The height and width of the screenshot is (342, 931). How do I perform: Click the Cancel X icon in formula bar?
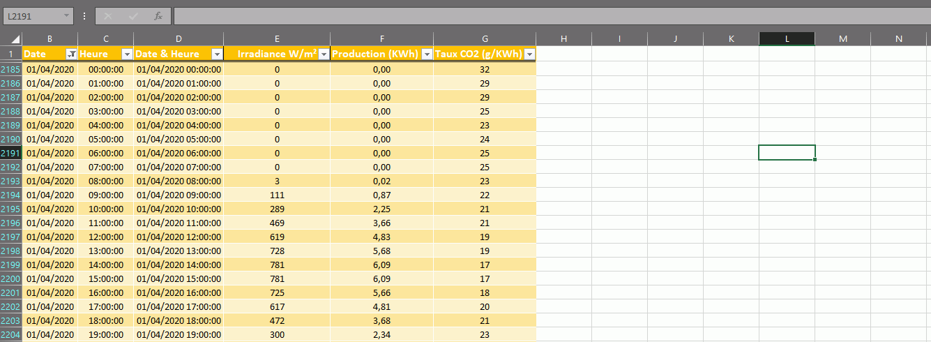(108, 15)
